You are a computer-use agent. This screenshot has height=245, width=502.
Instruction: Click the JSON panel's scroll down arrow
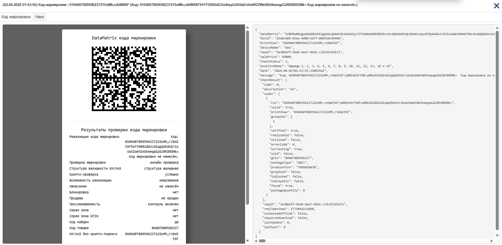point(497,235)
